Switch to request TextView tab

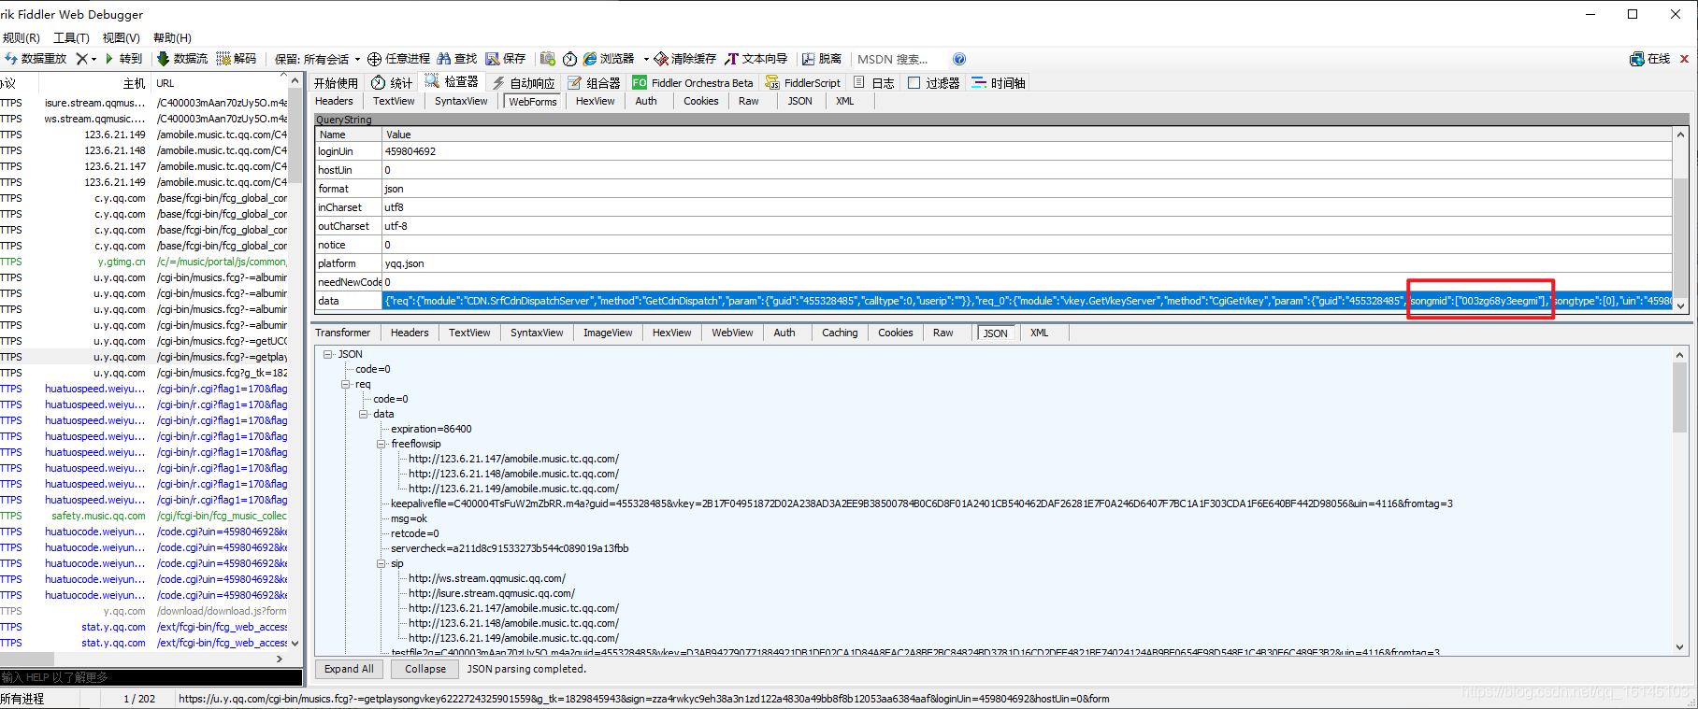coord(394,101)
